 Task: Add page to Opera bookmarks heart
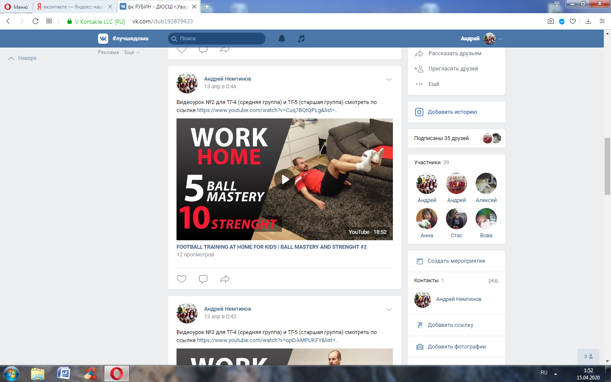point(573,21)
